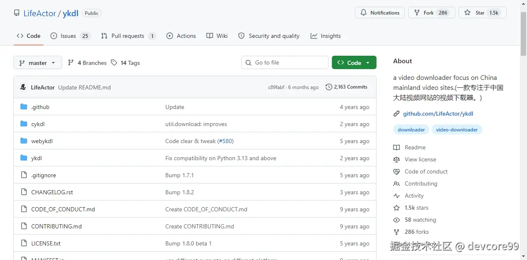The width and height of the screenshot is (527, 260).
Task: Open the Insights tab
Action: [x=326, y=36]
